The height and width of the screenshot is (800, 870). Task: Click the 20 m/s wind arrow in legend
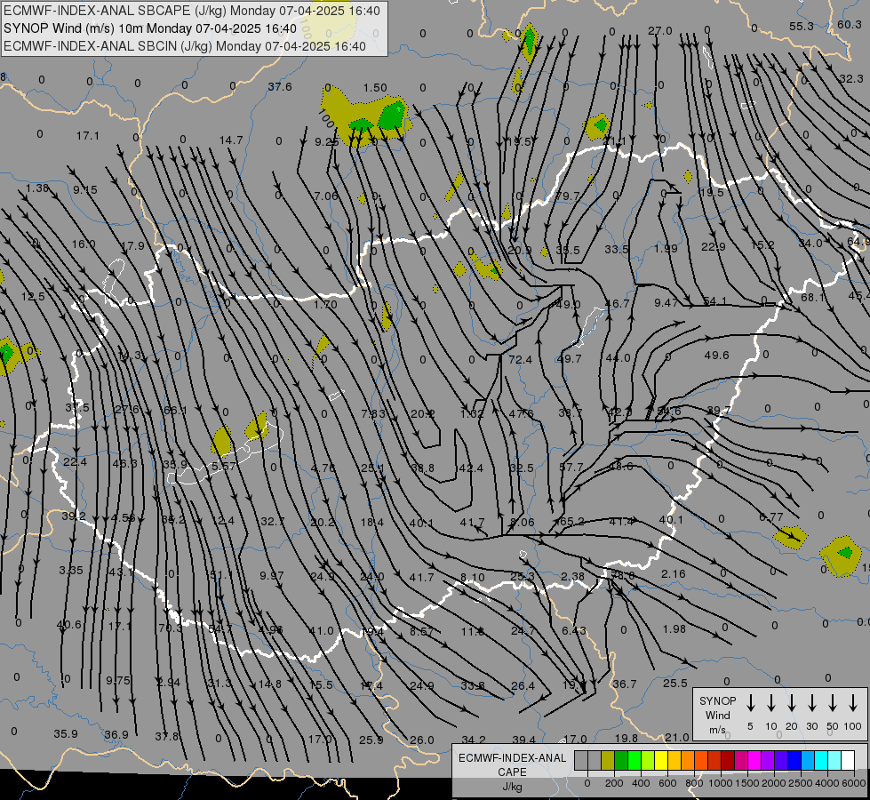(791, 702)
